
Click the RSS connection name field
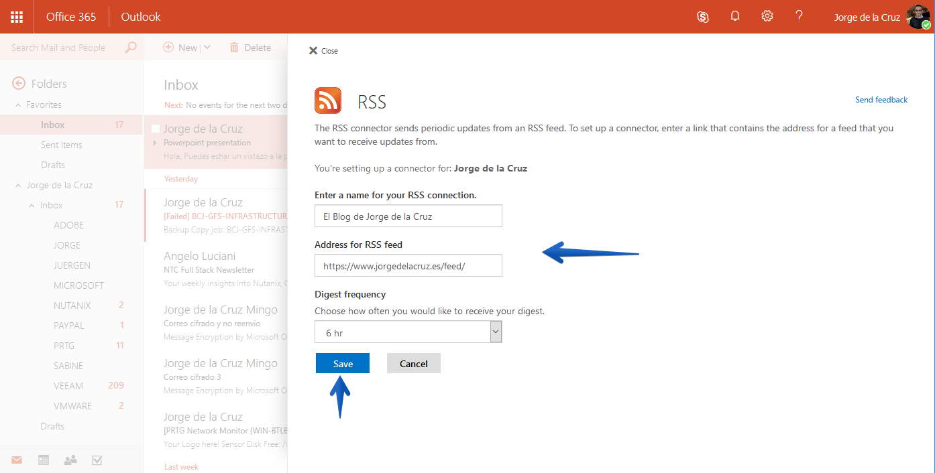tap(408, 216)
